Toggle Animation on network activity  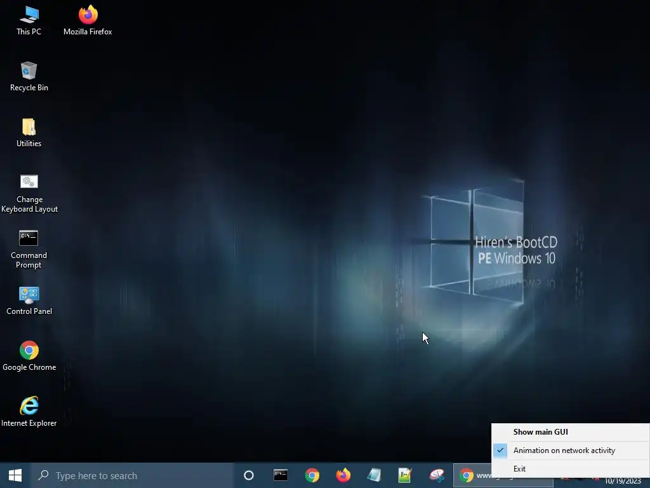(571, 451)
